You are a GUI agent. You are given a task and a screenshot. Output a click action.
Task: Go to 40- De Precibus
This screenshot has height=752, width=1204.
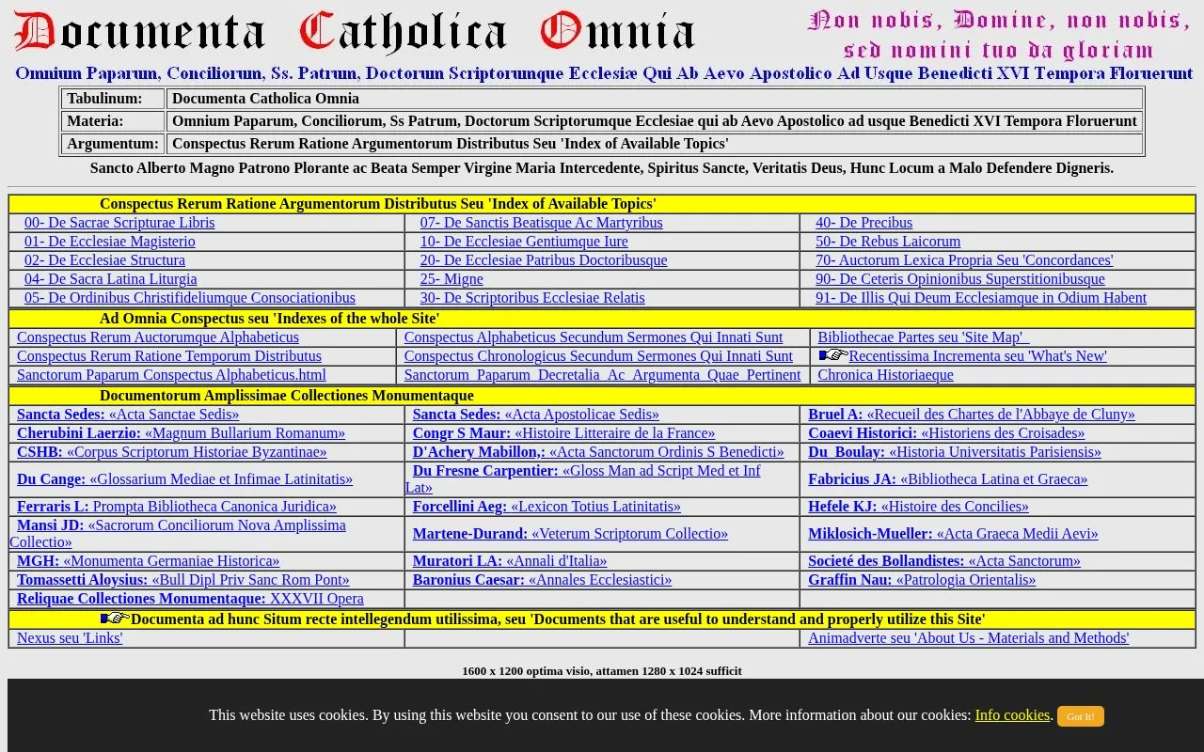863,223
